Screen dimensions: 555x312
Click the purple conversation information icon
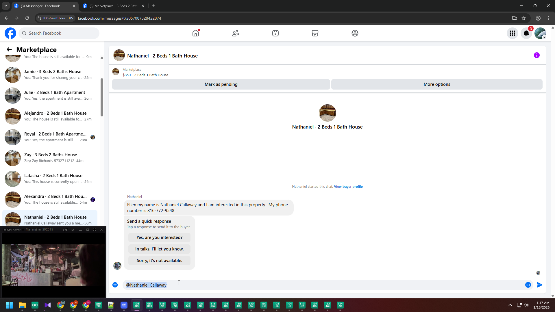pyautogui.click(x=537, y=55)
